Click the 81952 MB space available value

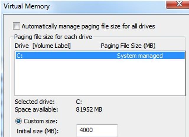point(89,110)
